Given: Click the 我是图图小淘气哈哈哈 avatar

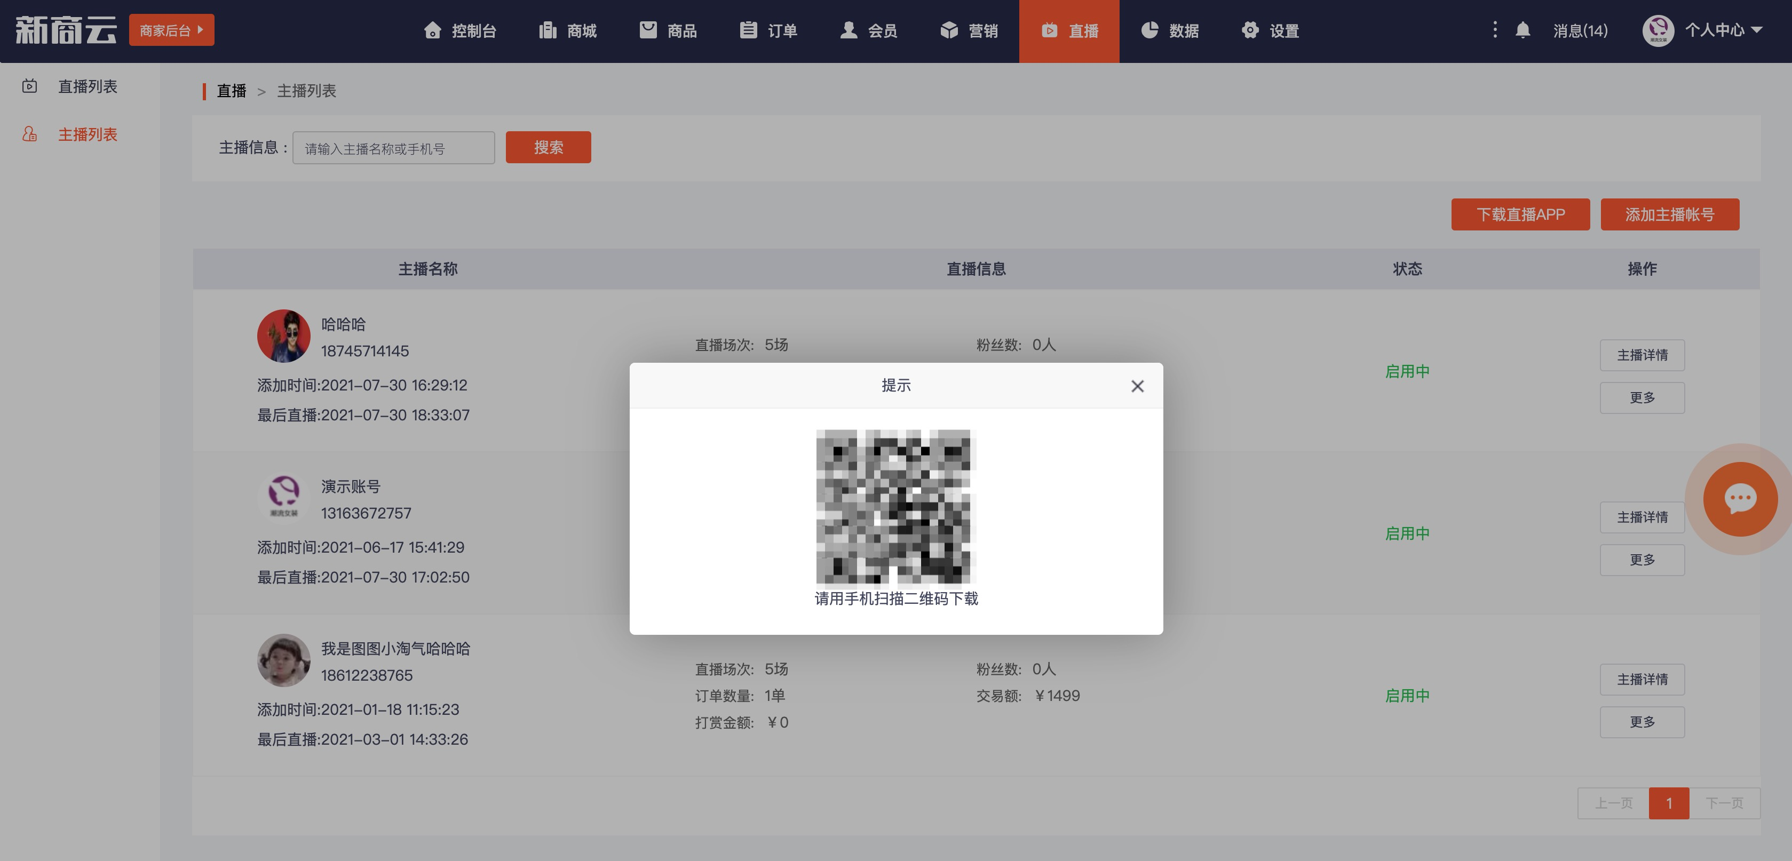Looking at the screenshot, I should 284,660.
